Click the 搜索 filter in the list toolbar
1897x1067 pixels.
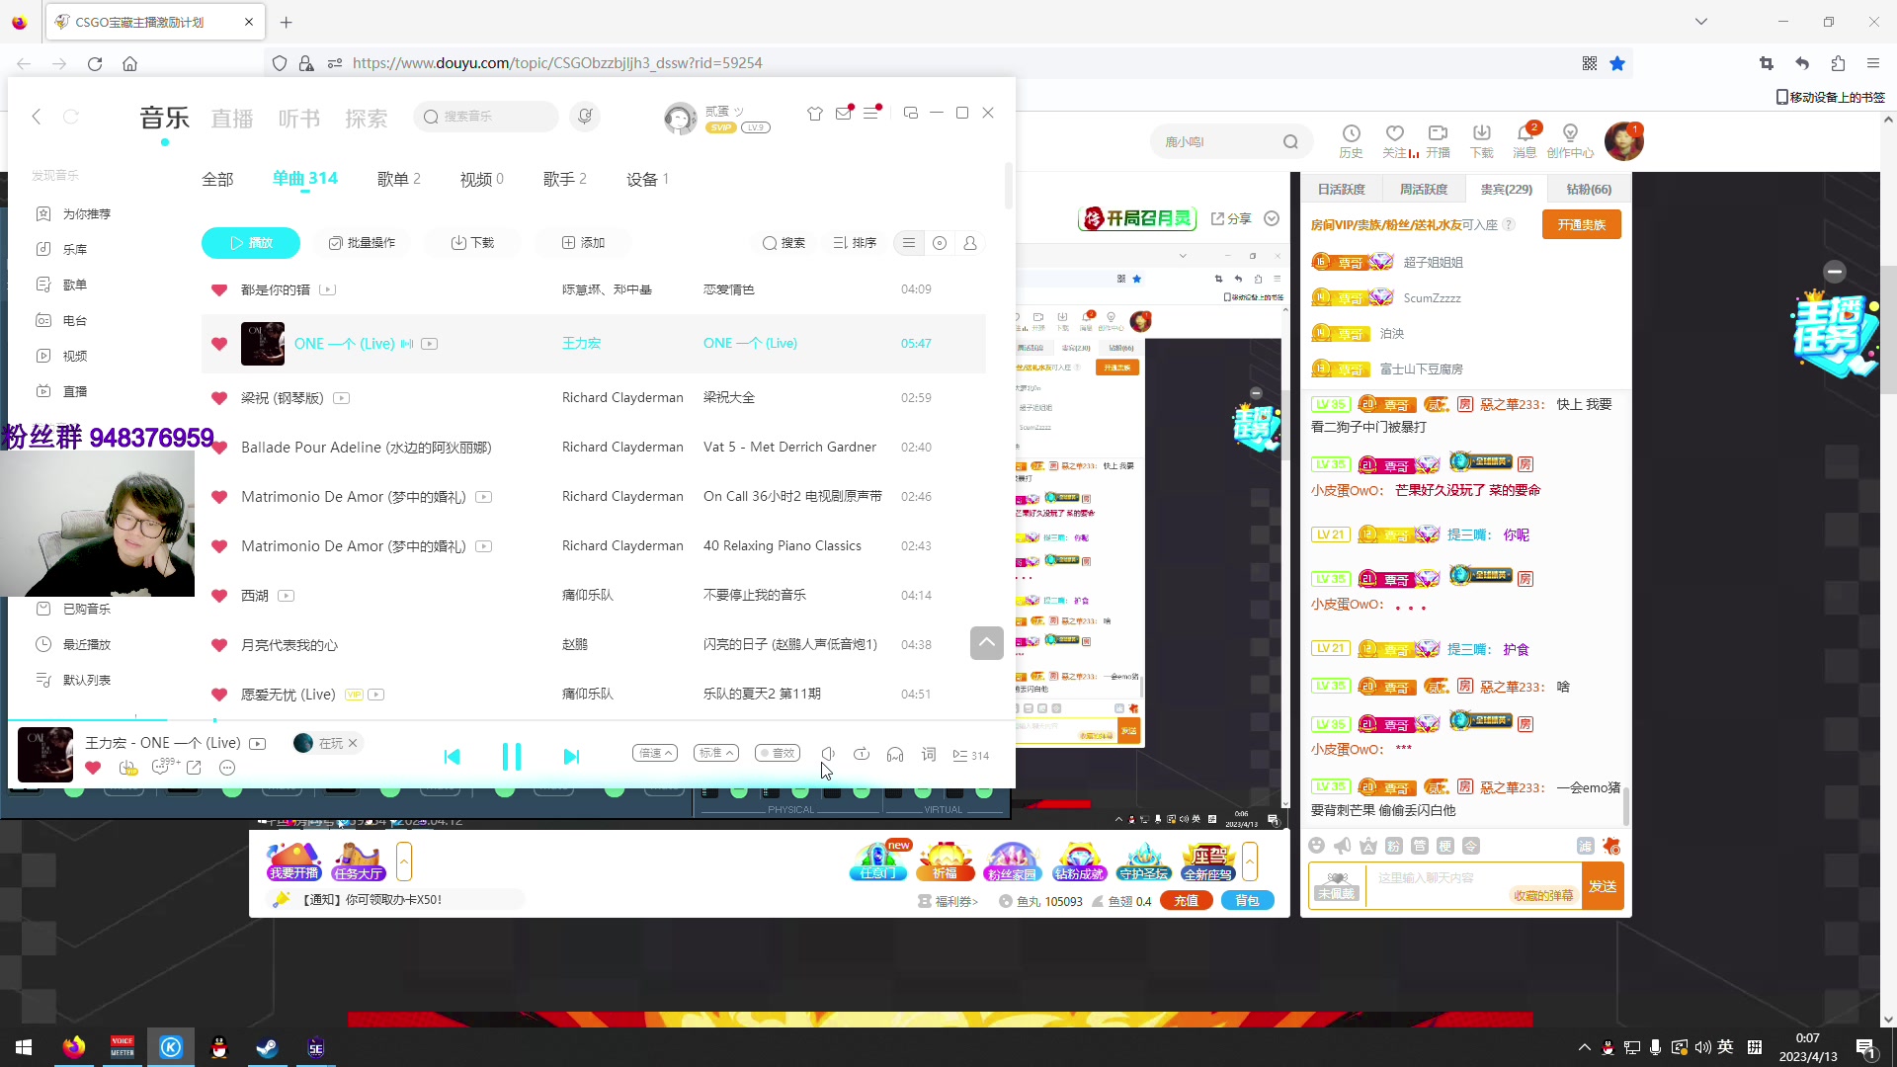pyautogui.click(x=784, y=243)
